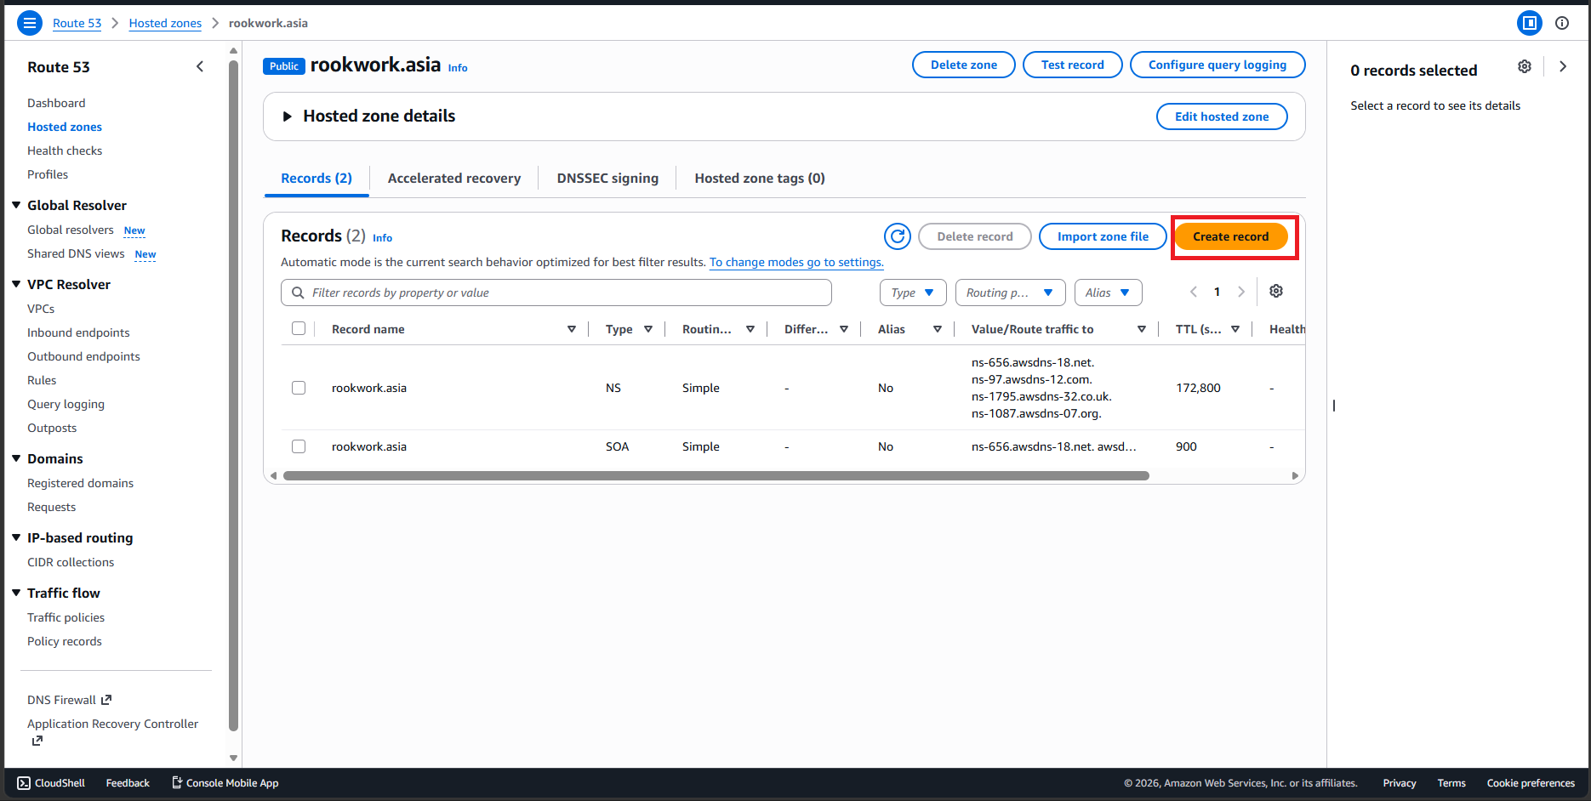
Task: Open Cookie preferences in footer
Action: tap(1531, 783)
